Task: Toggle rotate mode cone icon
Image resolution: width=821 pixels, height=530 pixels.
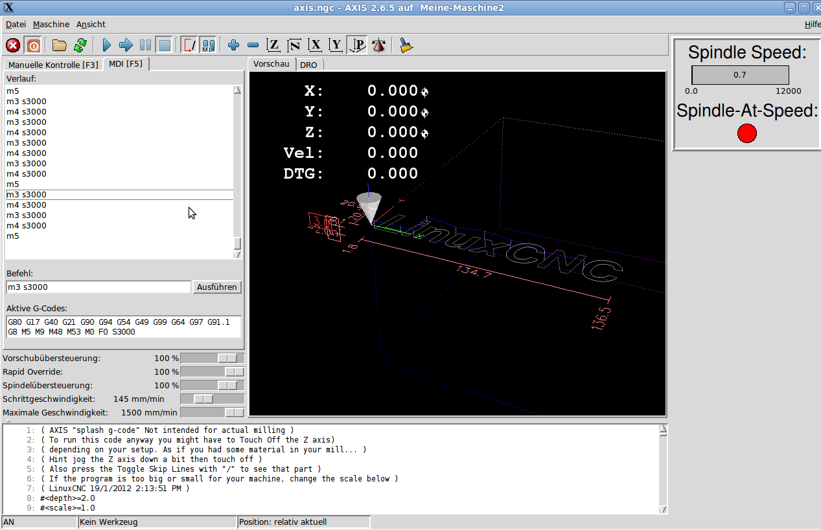Action: (x=378, y=45)
